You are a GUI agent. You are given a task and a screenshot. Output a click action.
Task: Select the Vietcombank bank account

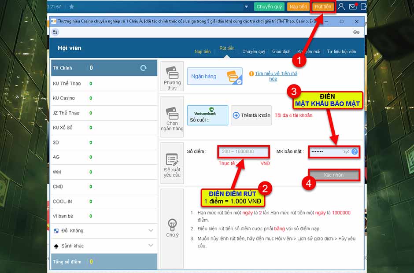pyautogui.click(x=207, y=115)
